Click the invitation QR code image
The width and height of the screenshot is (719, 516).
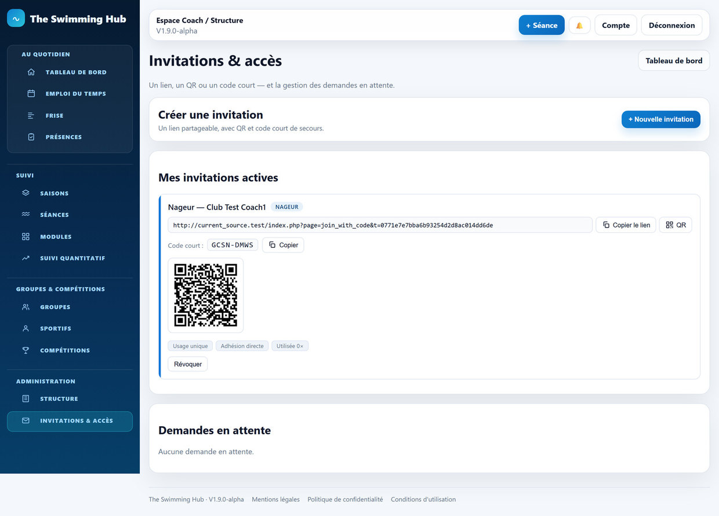coord(206,295)
